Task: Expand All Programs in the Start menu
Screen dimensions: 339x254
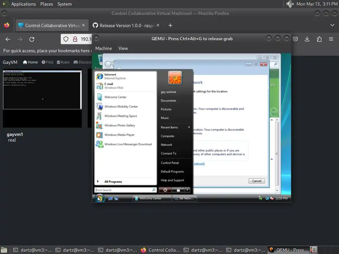Action: pos(125,182)
